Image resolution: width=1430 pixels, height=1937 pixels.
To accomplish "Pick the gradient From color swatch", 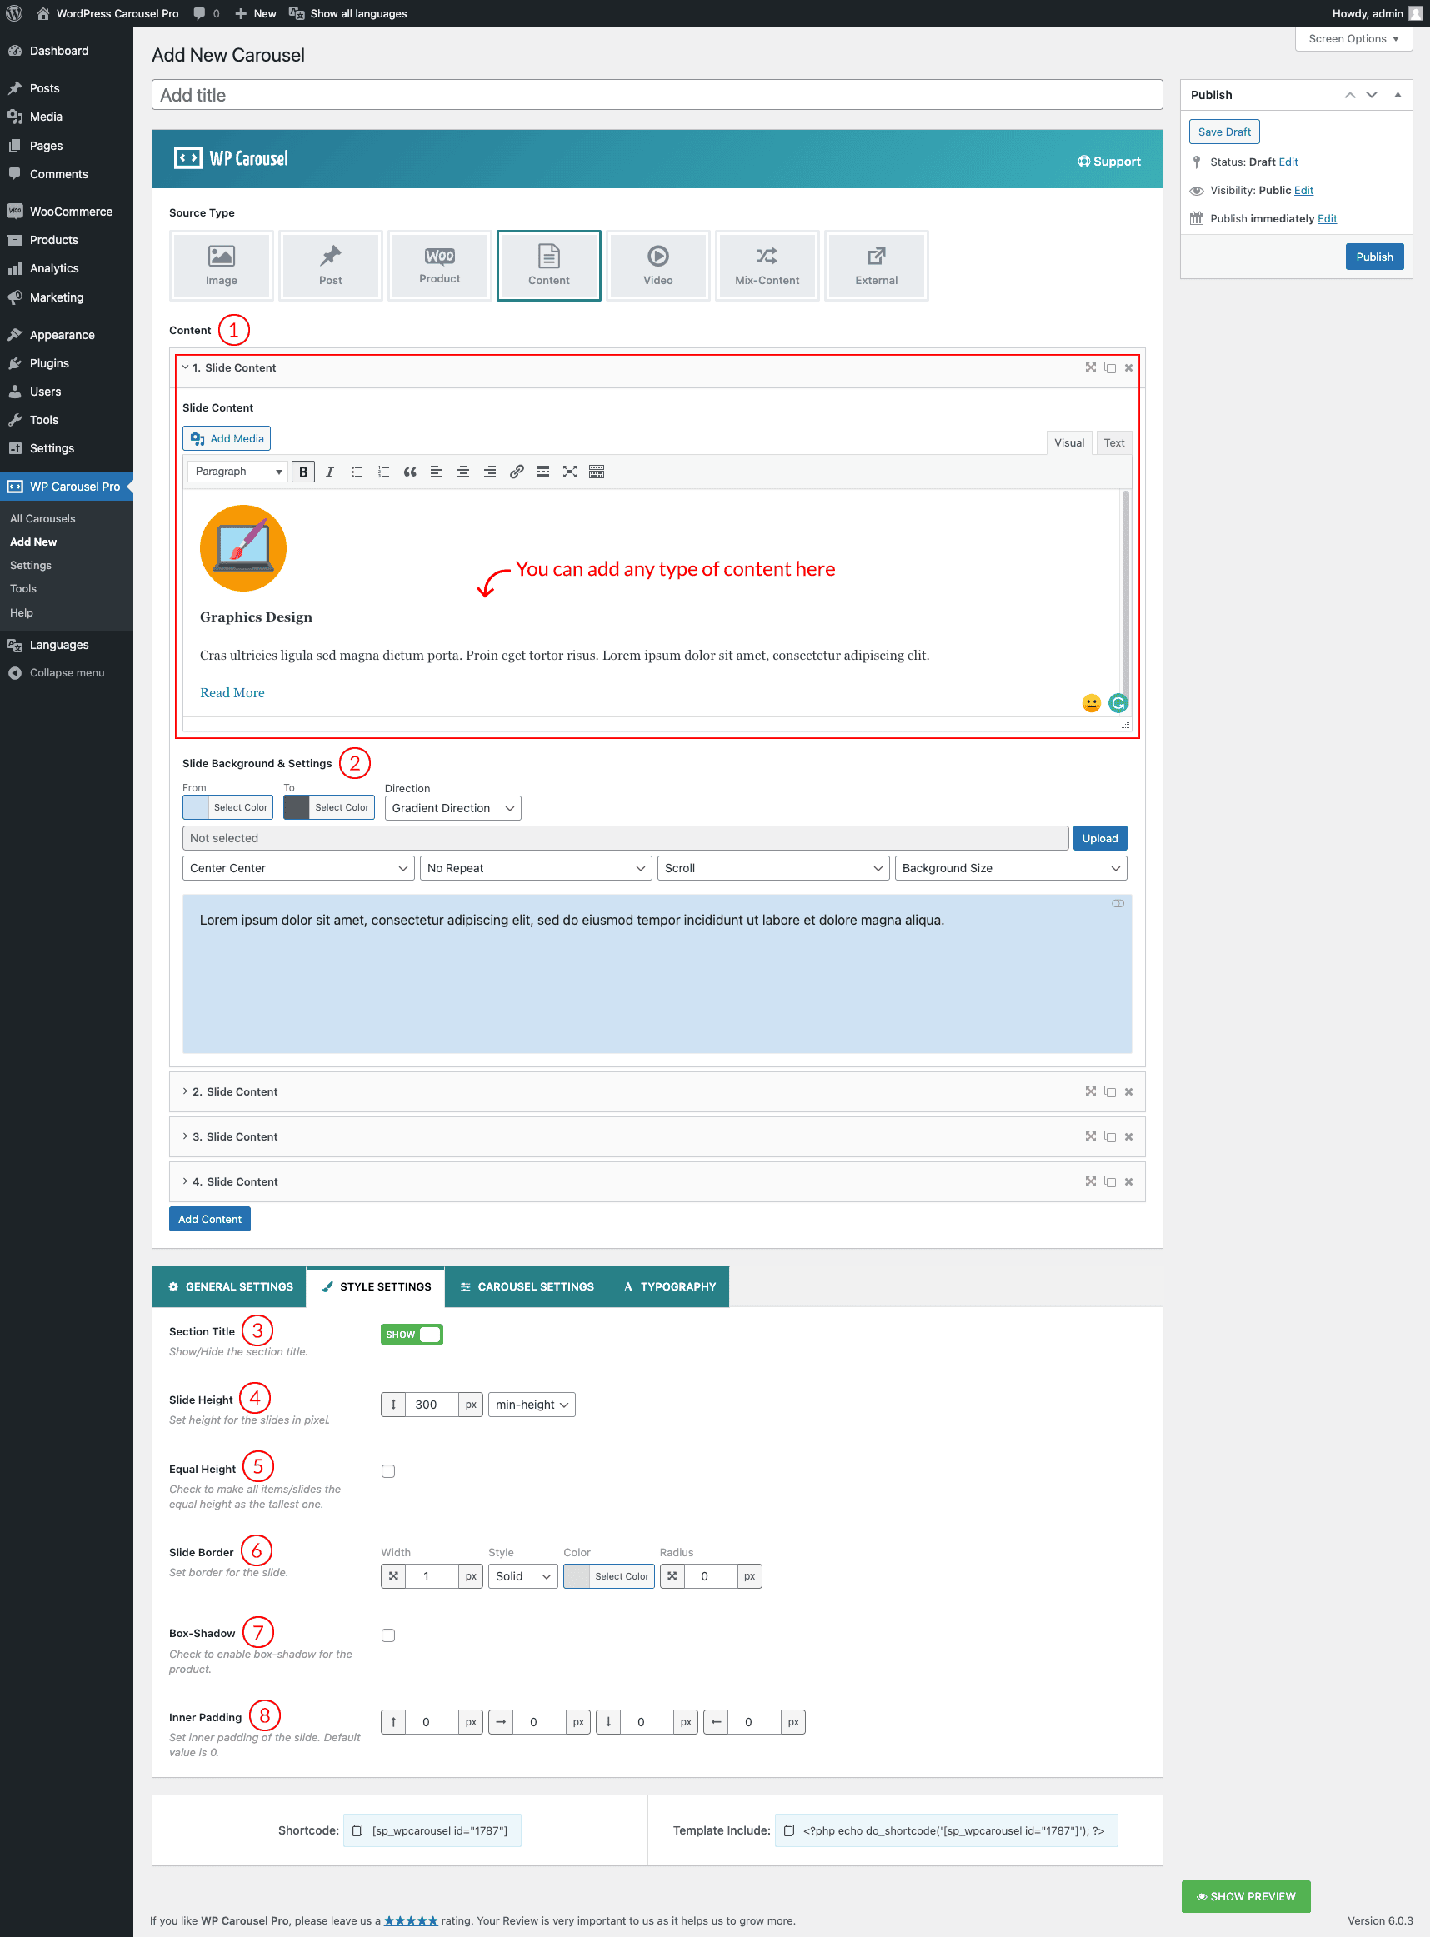I will pyautogui.click(x=197, y=807).
